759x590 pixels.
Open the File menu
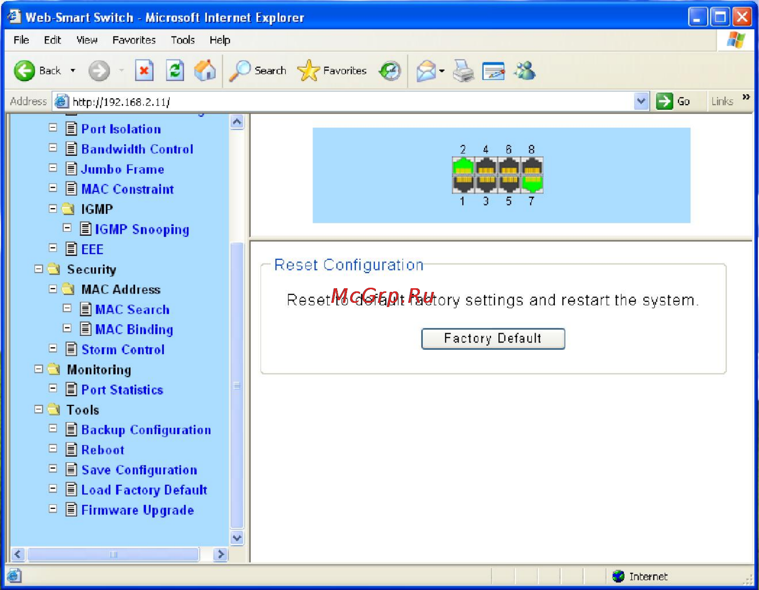[x=21, y=40]
